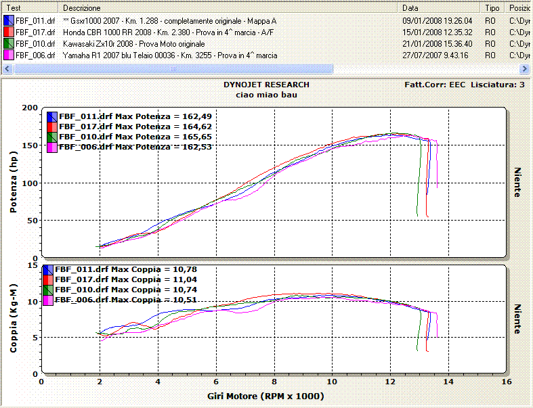Click the magenta file icon for FBF_006.drf

[9, 55]
